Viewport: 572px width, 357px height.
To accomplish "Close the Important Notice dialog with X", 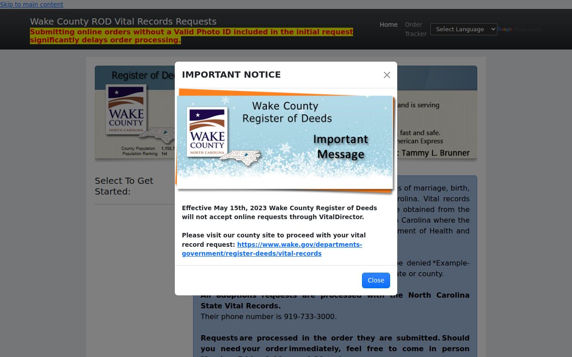I will 387,75.
